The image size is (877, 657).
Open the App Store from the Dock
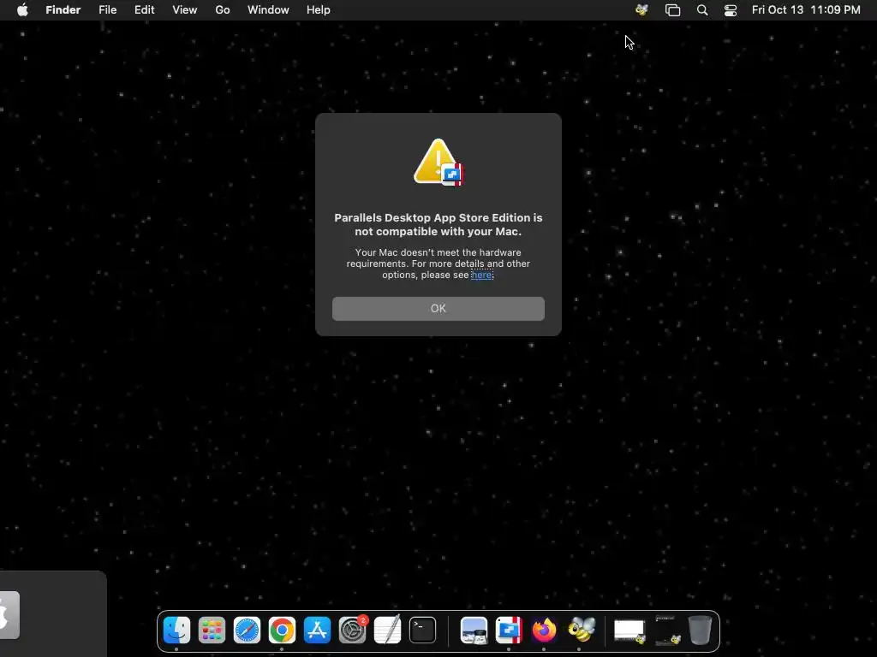(317, 630)
